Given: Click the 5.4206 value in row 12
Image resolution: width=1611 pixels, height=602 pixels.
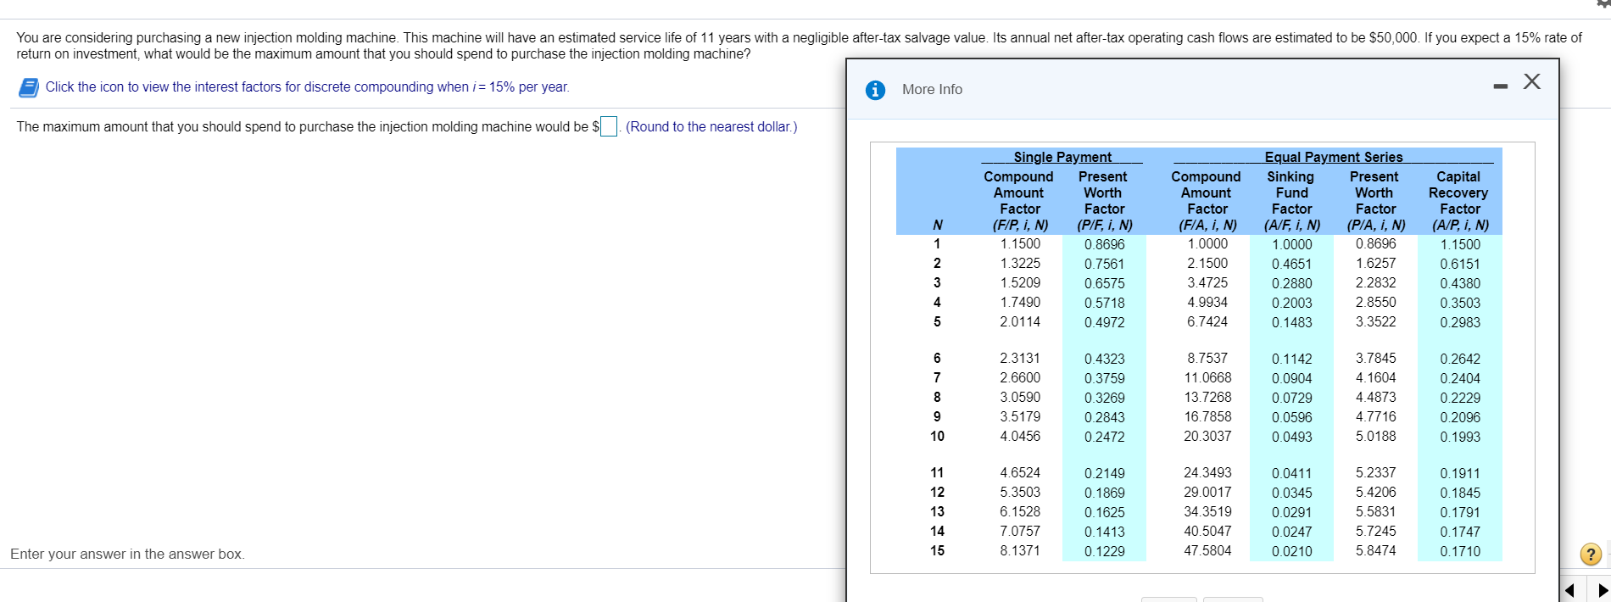Looking at the screenshot, I should click(x=1375, y=493).
